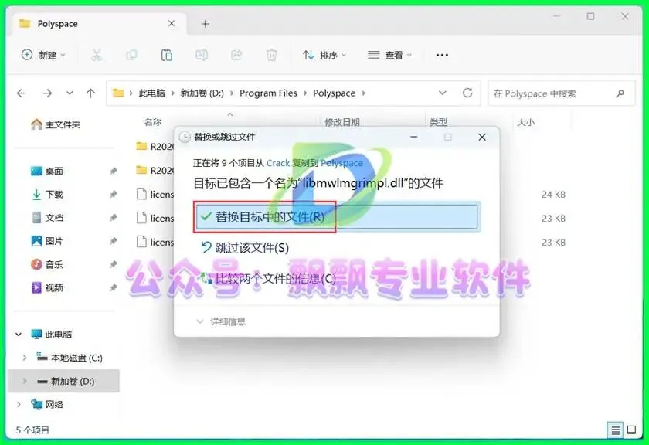Sort by the 修改日期 column header
The width and height of the screenshot is (649, 445).
[x=341, y=122]
